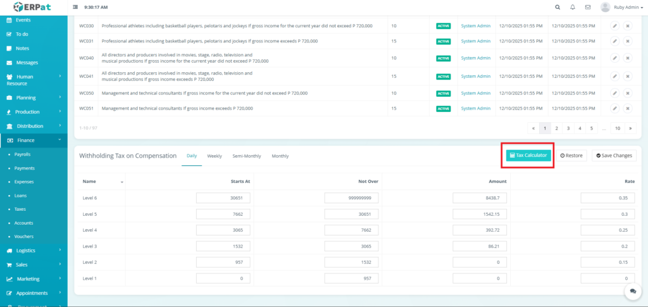This screenshot has width=648, height=307.
Task: Open the chat bubble icon at bottom right
Action: tap(632, 291)
